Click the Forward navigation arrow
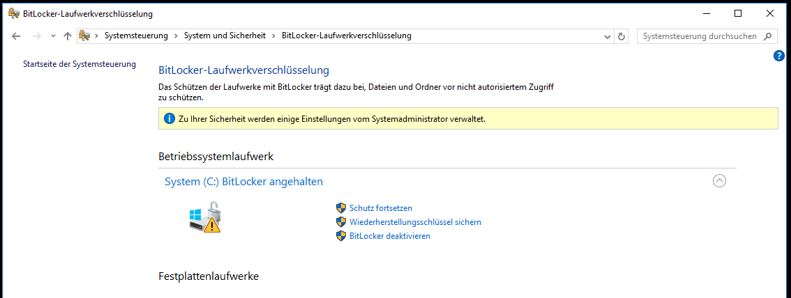Screen dimensions: 791x298 [x=36, y=36]
